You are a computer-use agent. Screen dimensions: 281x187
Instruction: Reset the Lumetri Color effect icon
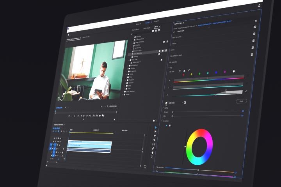tap(256, 21)
